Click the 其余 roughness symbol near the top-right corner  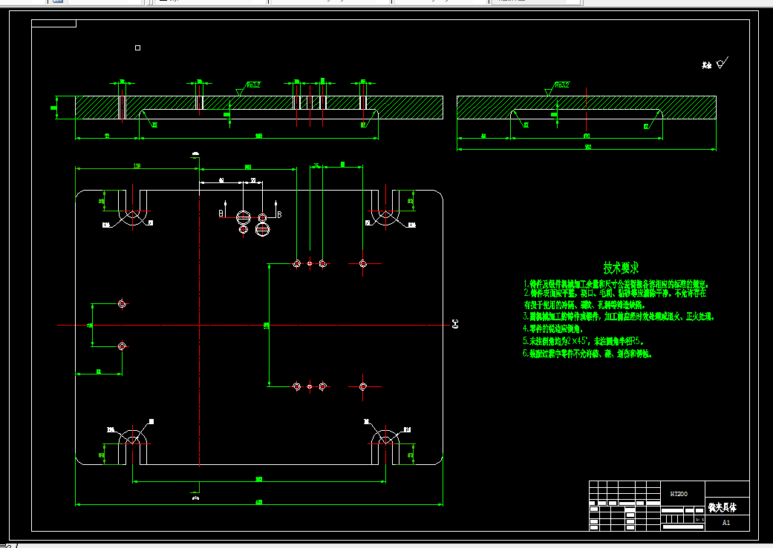[x=715, y=64]
